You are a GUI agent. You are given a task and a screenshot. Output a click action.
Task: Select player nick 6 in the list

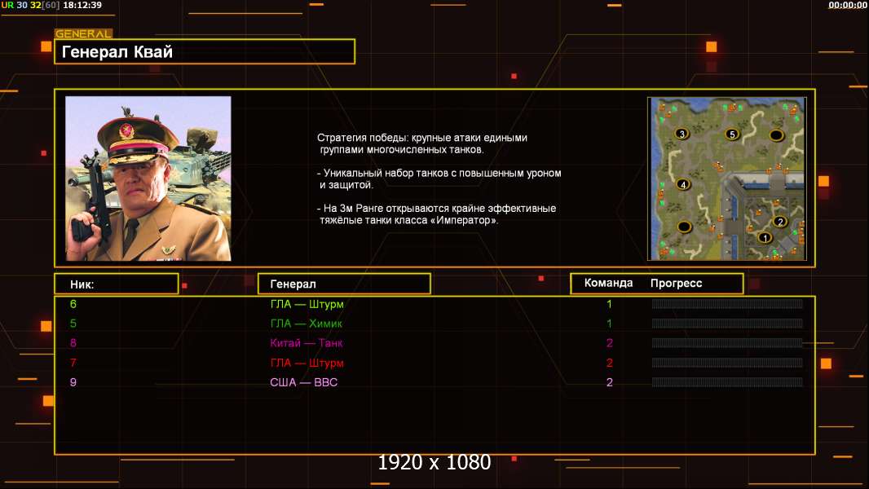coord(73,304)
